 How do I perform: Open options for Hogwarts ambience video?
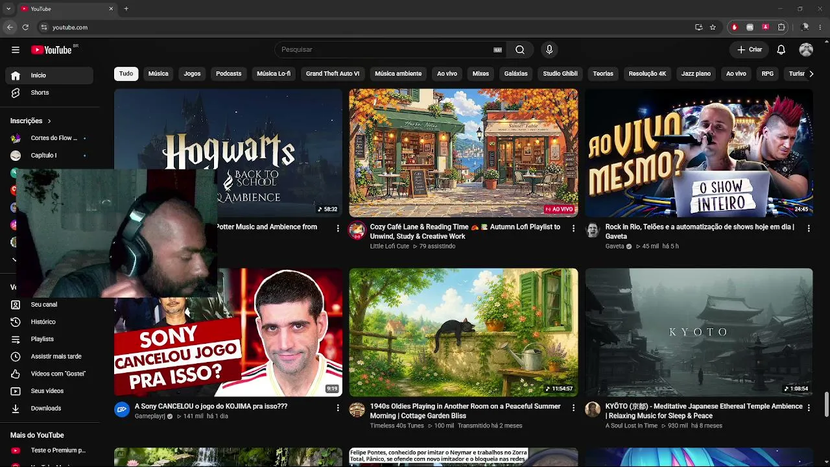click(x=338, y=228)
